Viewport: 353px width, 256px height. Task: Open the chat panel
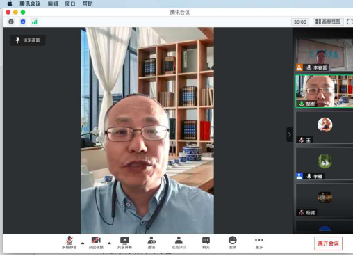(206, 243)
